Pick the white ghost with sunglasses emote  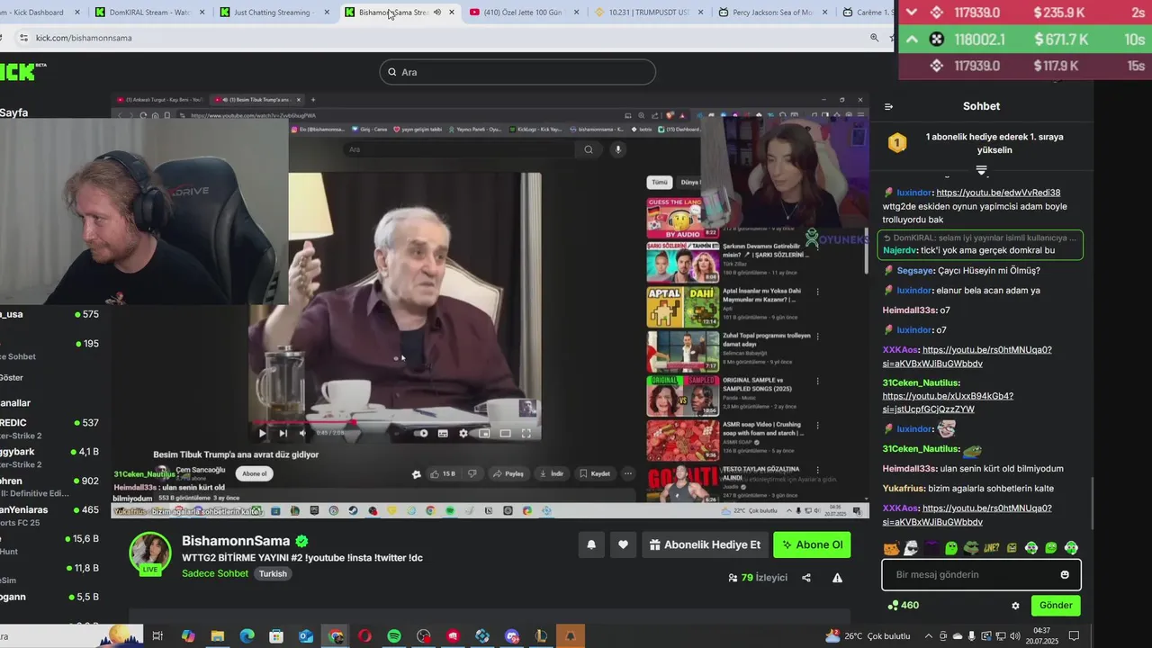tap(911, 548)
